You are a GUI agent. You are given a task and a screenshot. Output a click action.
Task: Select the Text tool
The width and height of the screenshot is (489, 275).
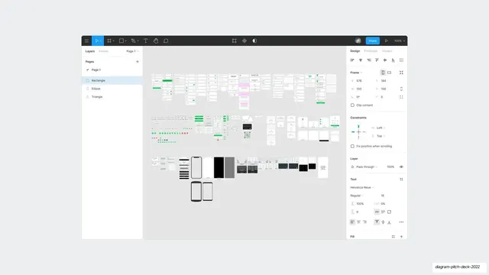tap(146, 40)
